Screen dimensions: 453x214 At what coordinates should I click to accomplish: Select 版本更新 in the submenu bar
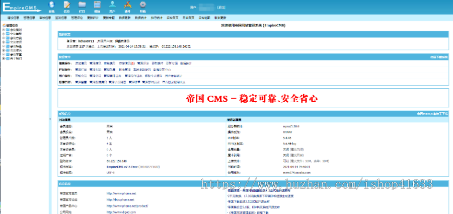[x=220, y=18]
